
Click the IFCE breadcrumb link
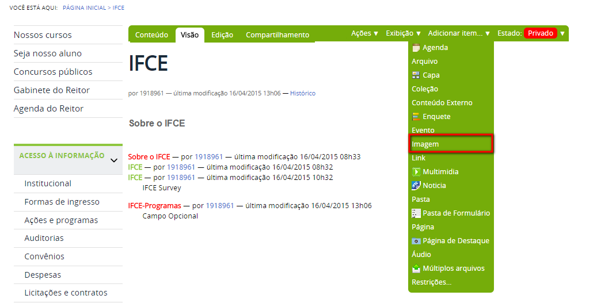(x=119, y=7)
